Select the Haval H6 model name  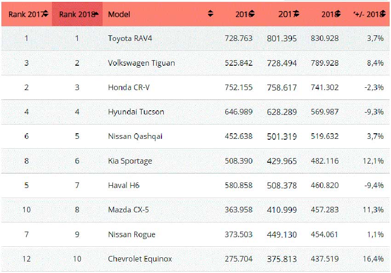point(124,185)
